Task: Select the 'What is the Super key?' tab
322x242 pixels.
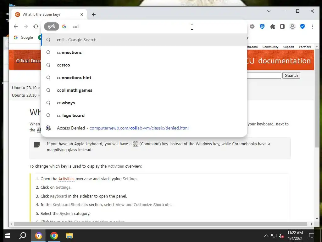Action: pyautogui.click(x=49, y=14)
